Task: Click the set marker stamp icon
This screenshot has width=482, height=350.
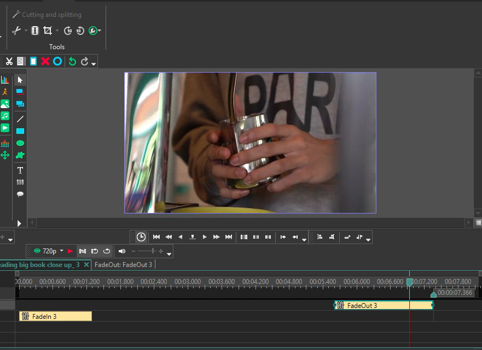Action: coord(193,237)
